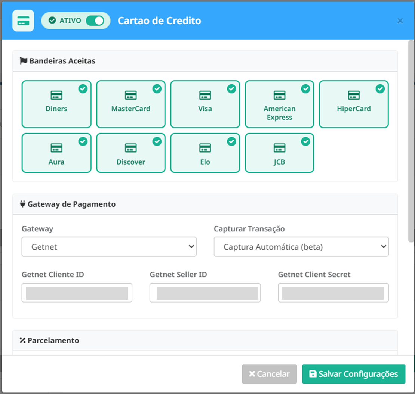Image resolution: width=415 pixels, height=394 pixels.
Task: Click the percent icon beside Parcelamento
Action: click(x=23, y=340)
